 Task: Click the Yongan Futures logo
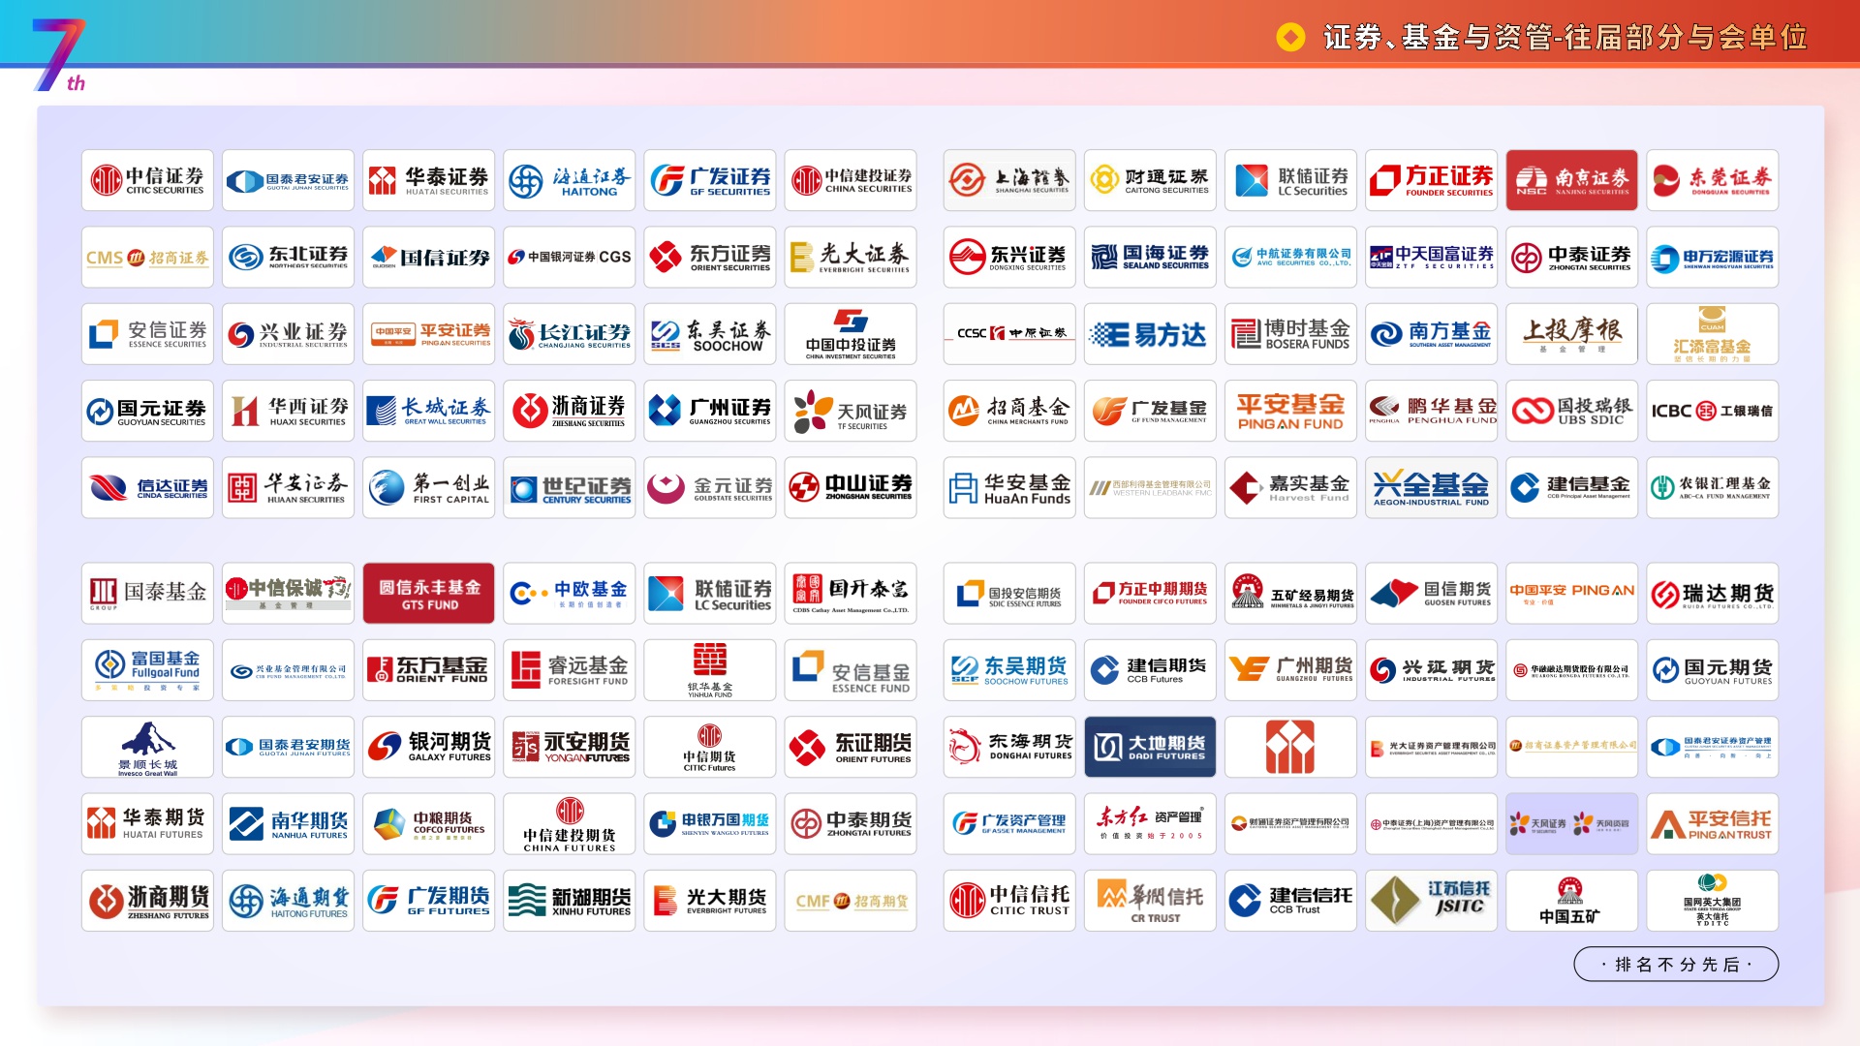point(570,747)
